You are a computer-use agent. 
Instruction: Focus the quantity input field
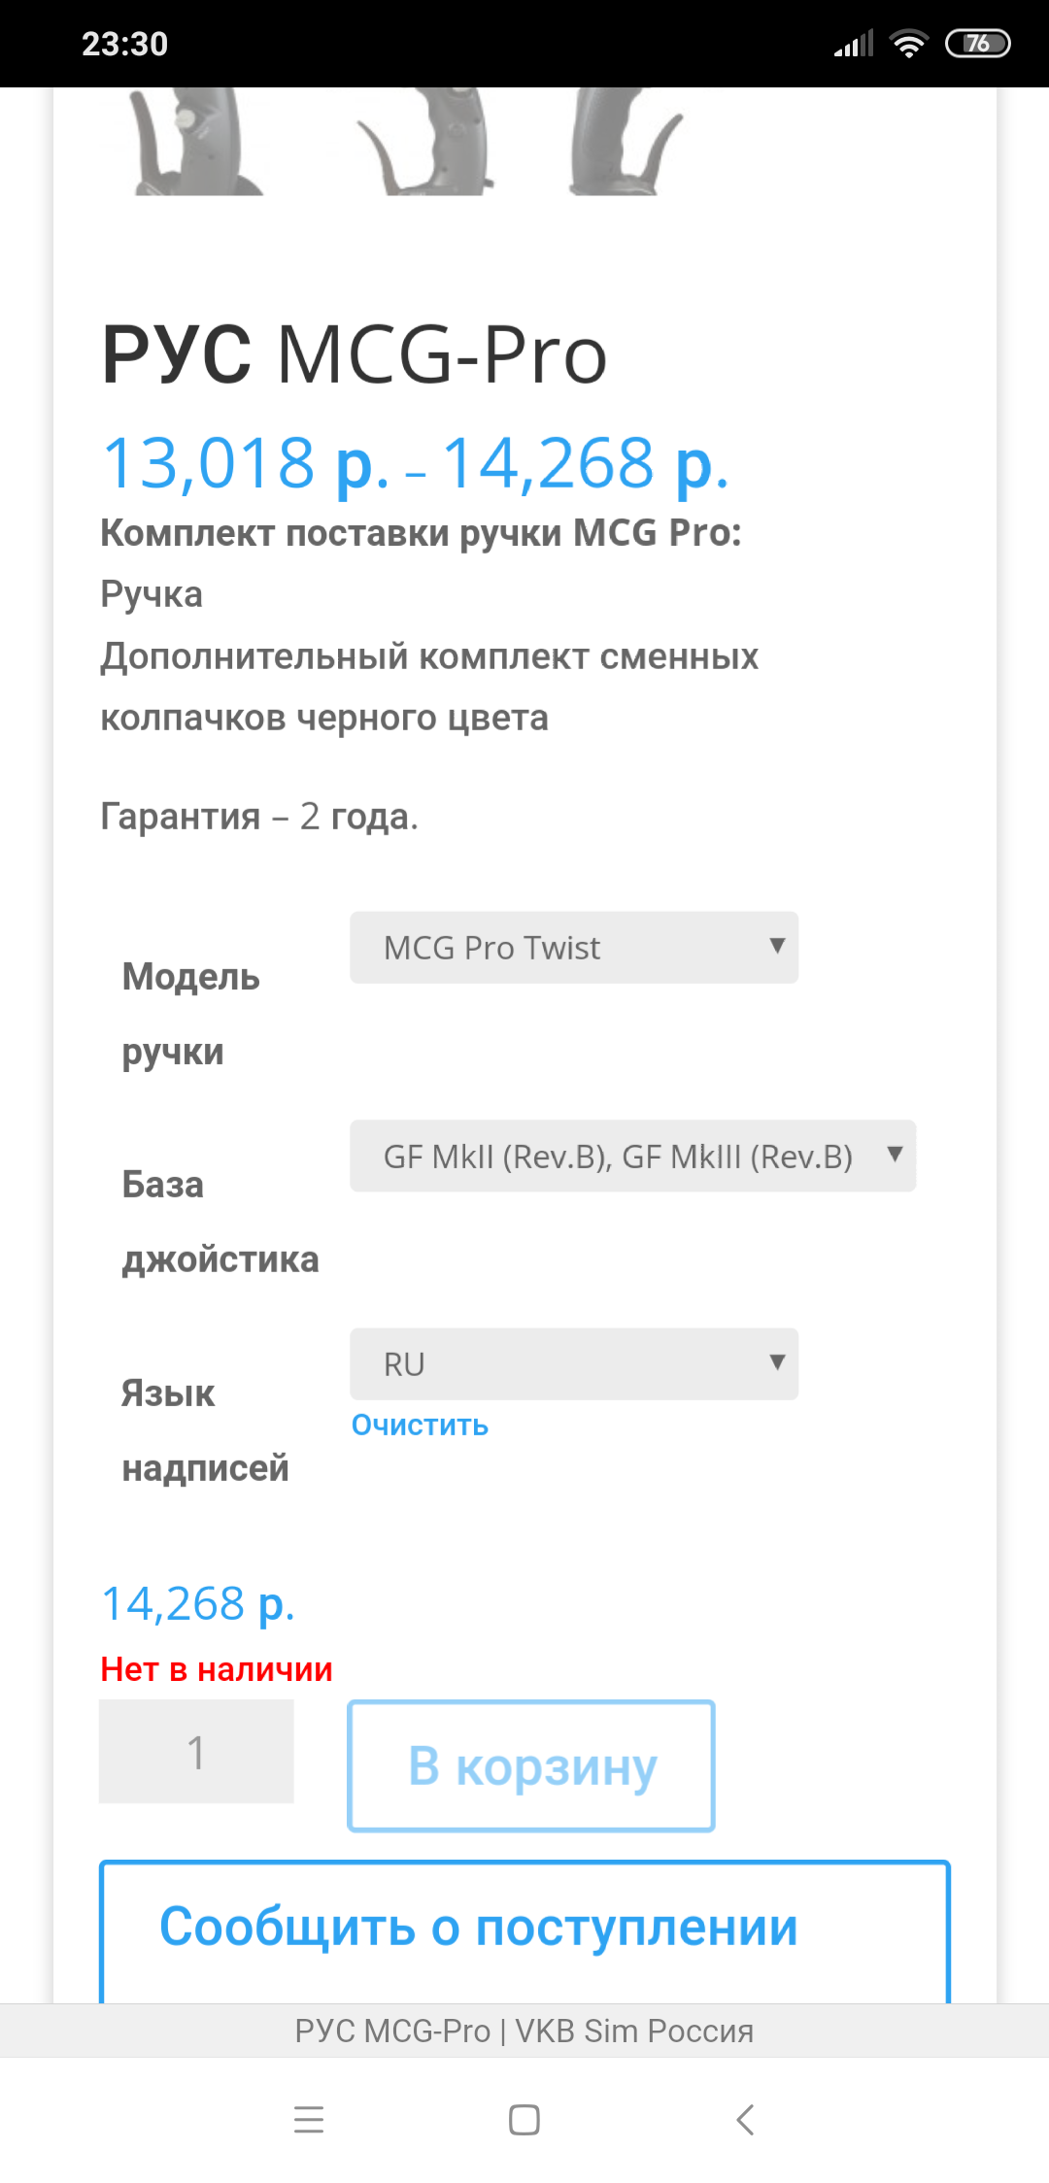coord(196,1752)
